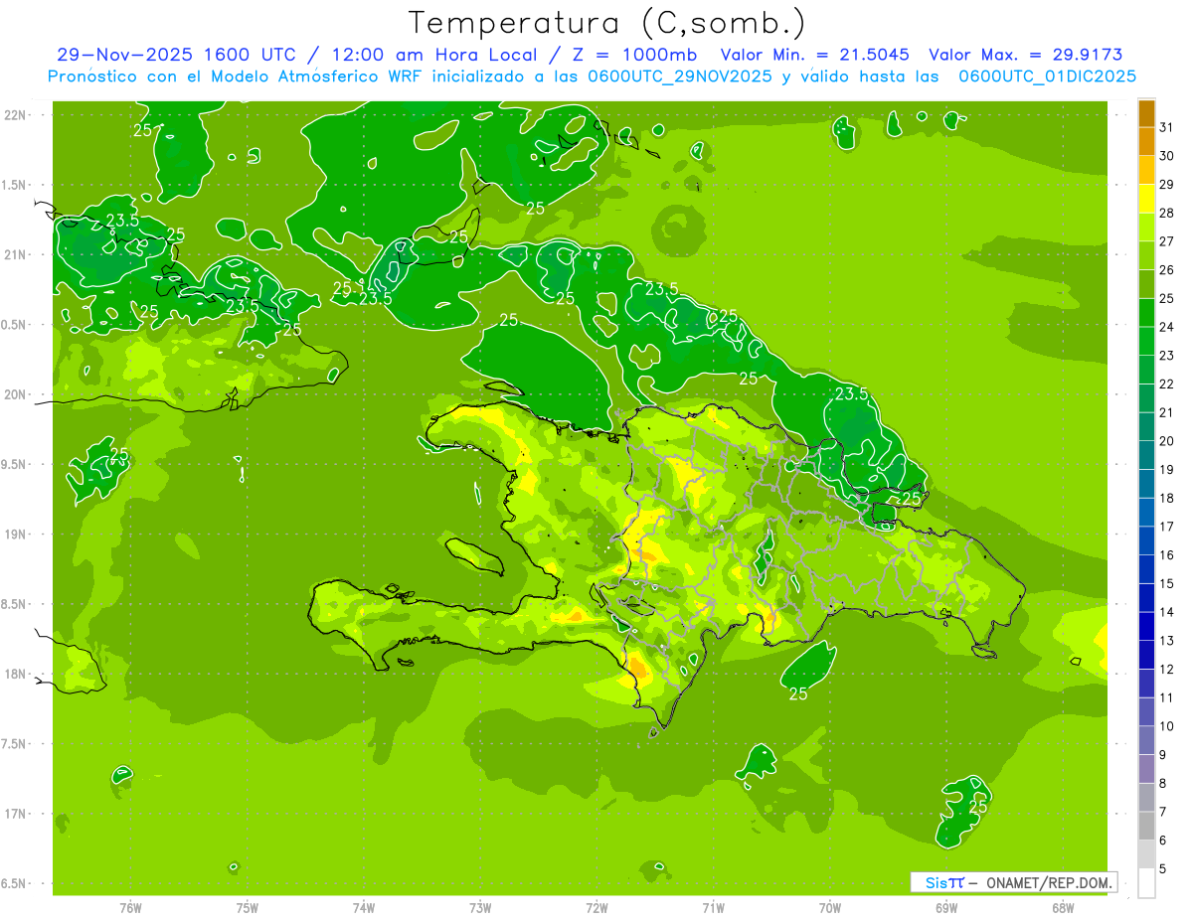Click the '69W' longitude axis label

tap(946, 908)
